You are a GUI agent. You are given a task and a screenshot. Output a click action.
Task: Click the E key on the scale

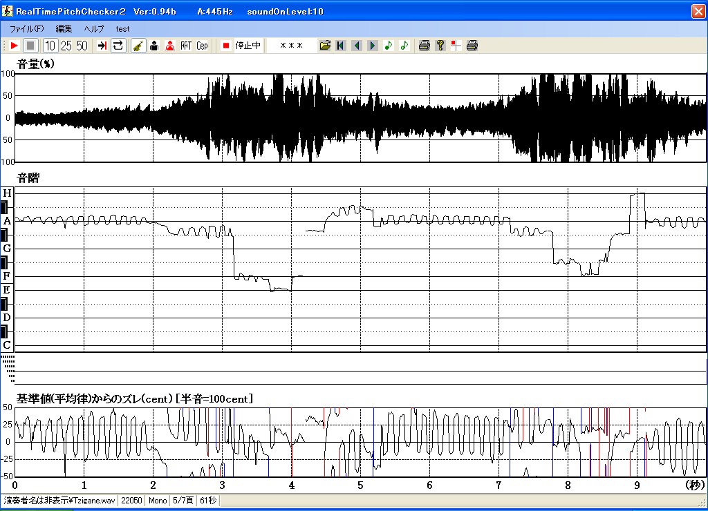[7, 290]
